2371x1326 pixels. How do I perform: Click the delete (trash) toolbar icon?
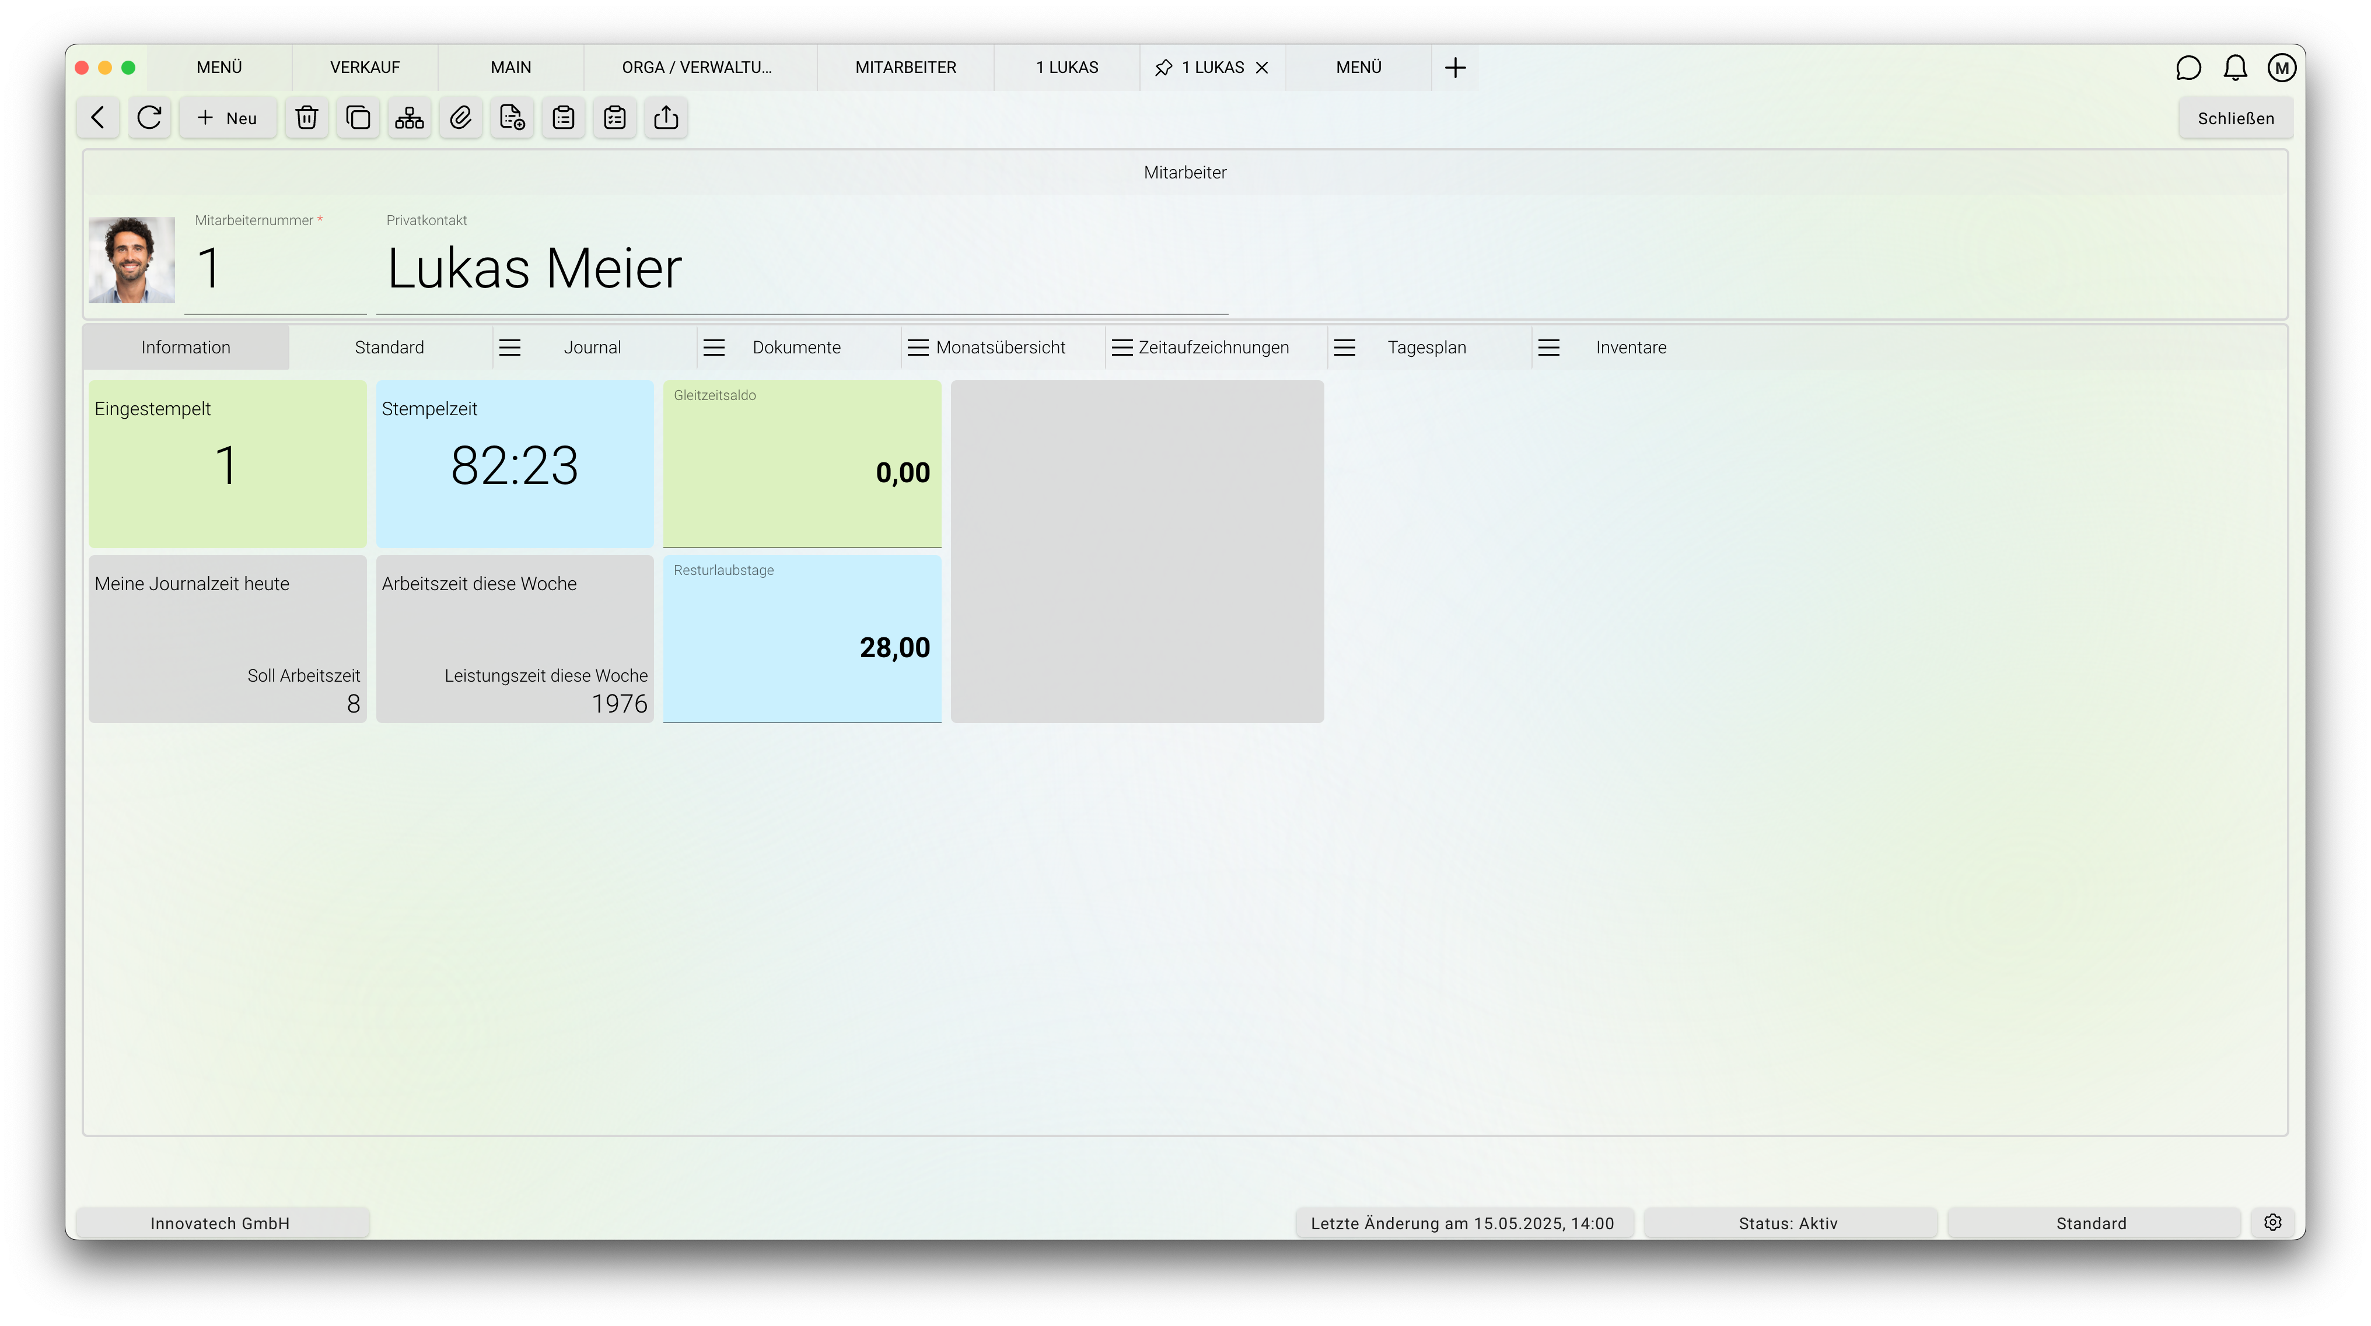pos(306,118)
